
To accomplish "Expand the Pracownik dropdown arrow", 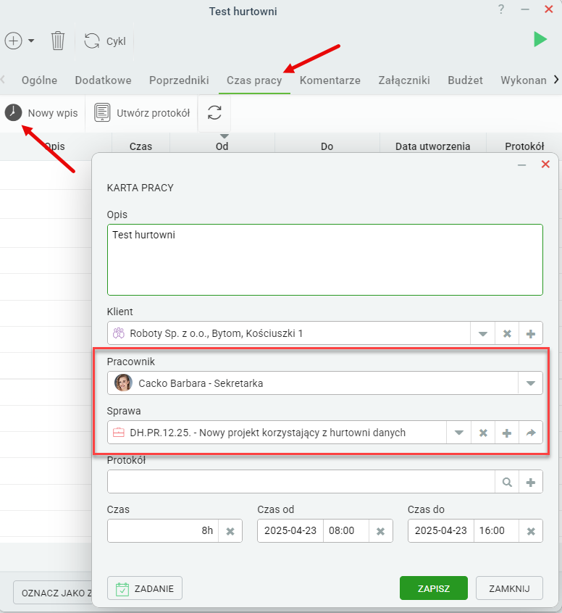I will 531,383.
